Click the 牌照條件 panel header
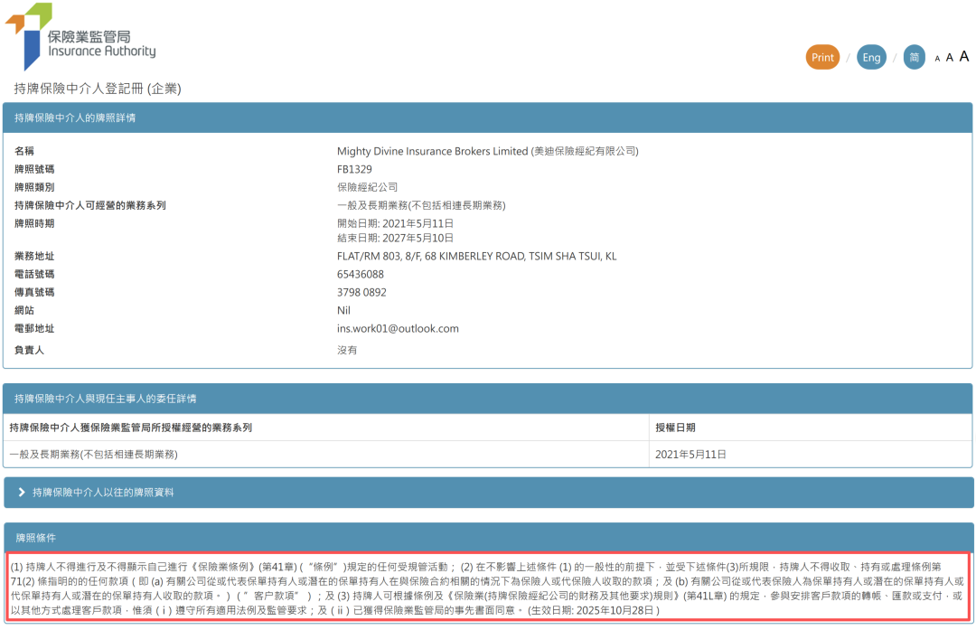 tap(35, 538)
